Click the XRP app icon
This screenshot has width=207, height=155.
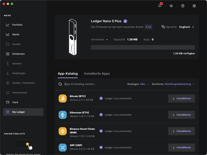63,148
